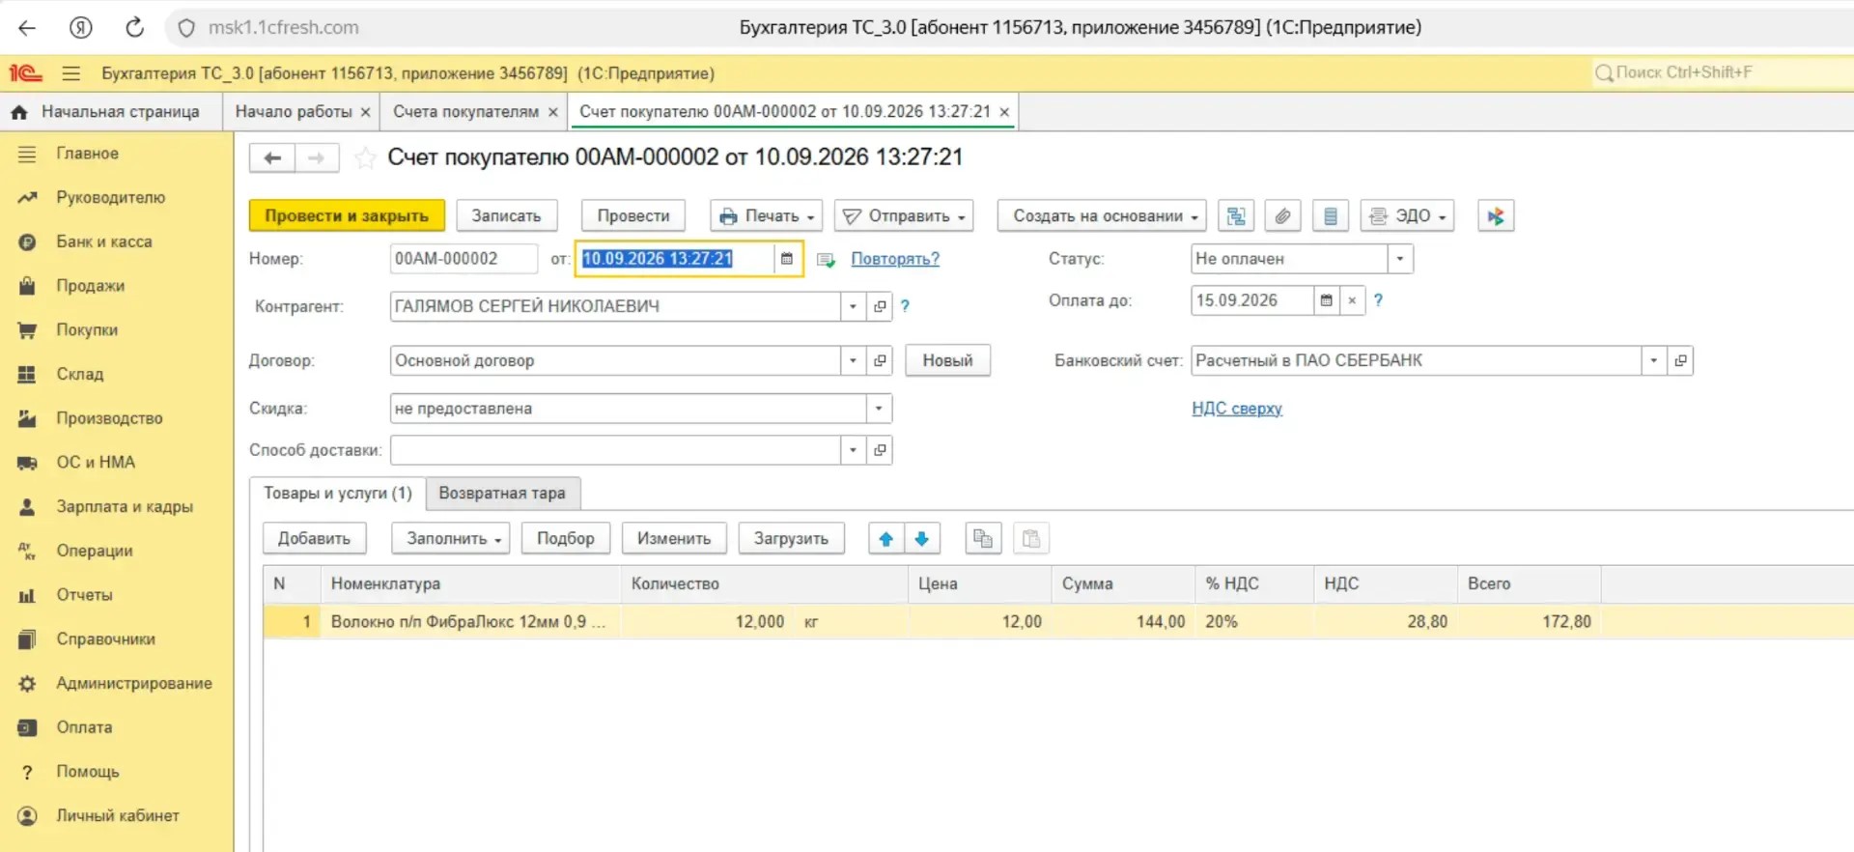Expand the Договор dropdown list

(853, 360)
